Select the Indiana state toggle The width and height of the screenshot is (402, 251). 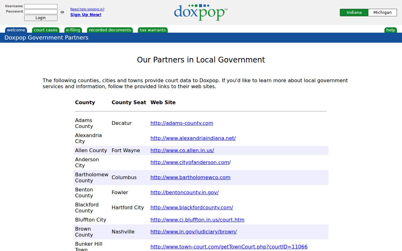coord(354,13)
